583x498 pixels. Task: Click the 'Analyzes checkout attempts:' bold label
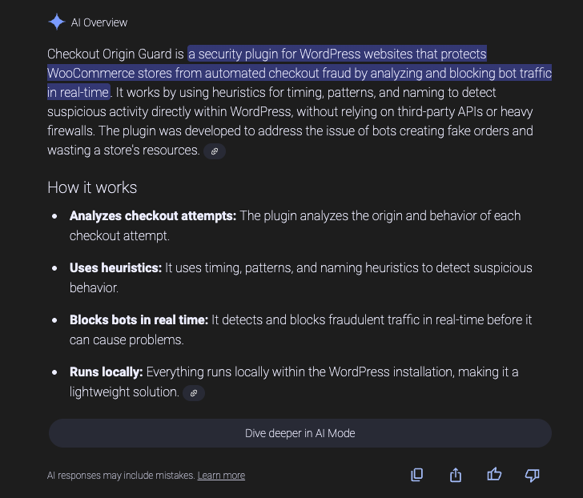point(153,216)
